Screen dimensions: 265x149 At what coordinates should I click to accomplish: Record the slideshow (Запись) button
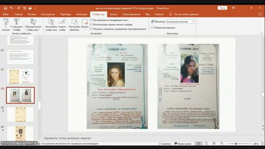point(84,23)
